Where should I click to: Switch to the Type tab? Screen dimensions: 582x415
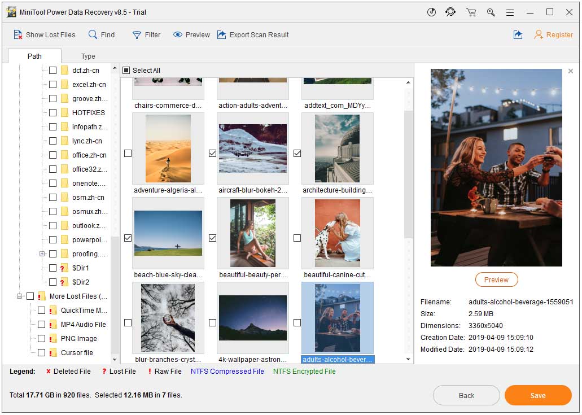pos(88,56)
